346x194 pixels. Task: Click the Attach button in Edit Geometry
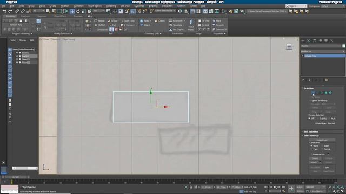pos(314,162)
